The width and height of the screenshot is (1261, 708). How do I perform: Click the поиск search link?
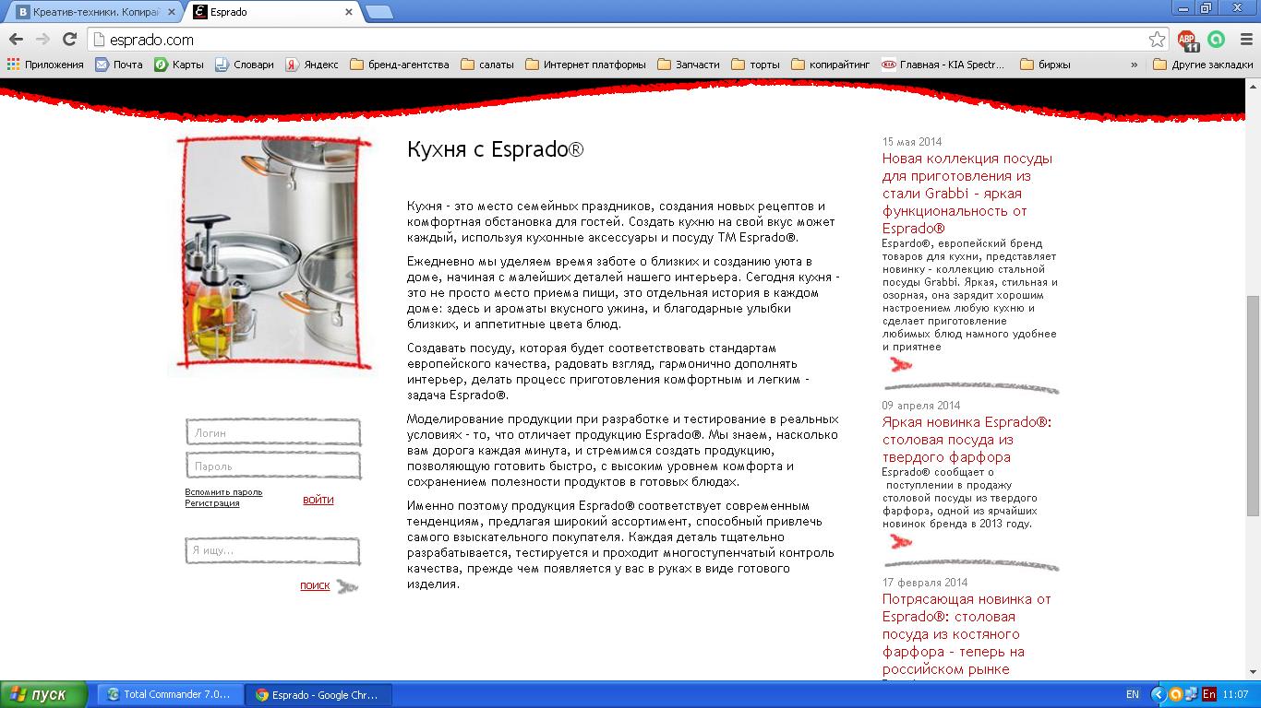point(315,585)
